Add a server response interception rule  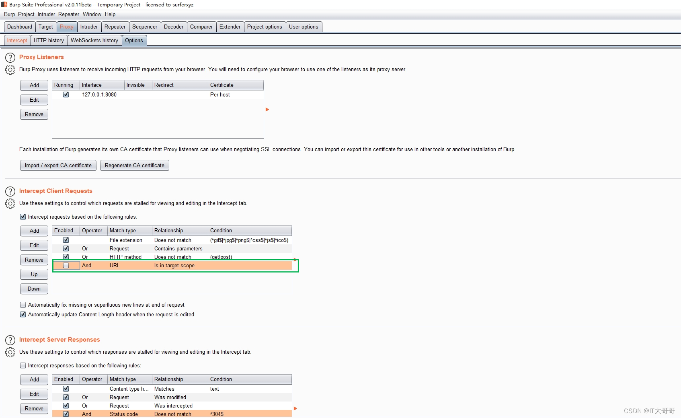coord(34,379)
